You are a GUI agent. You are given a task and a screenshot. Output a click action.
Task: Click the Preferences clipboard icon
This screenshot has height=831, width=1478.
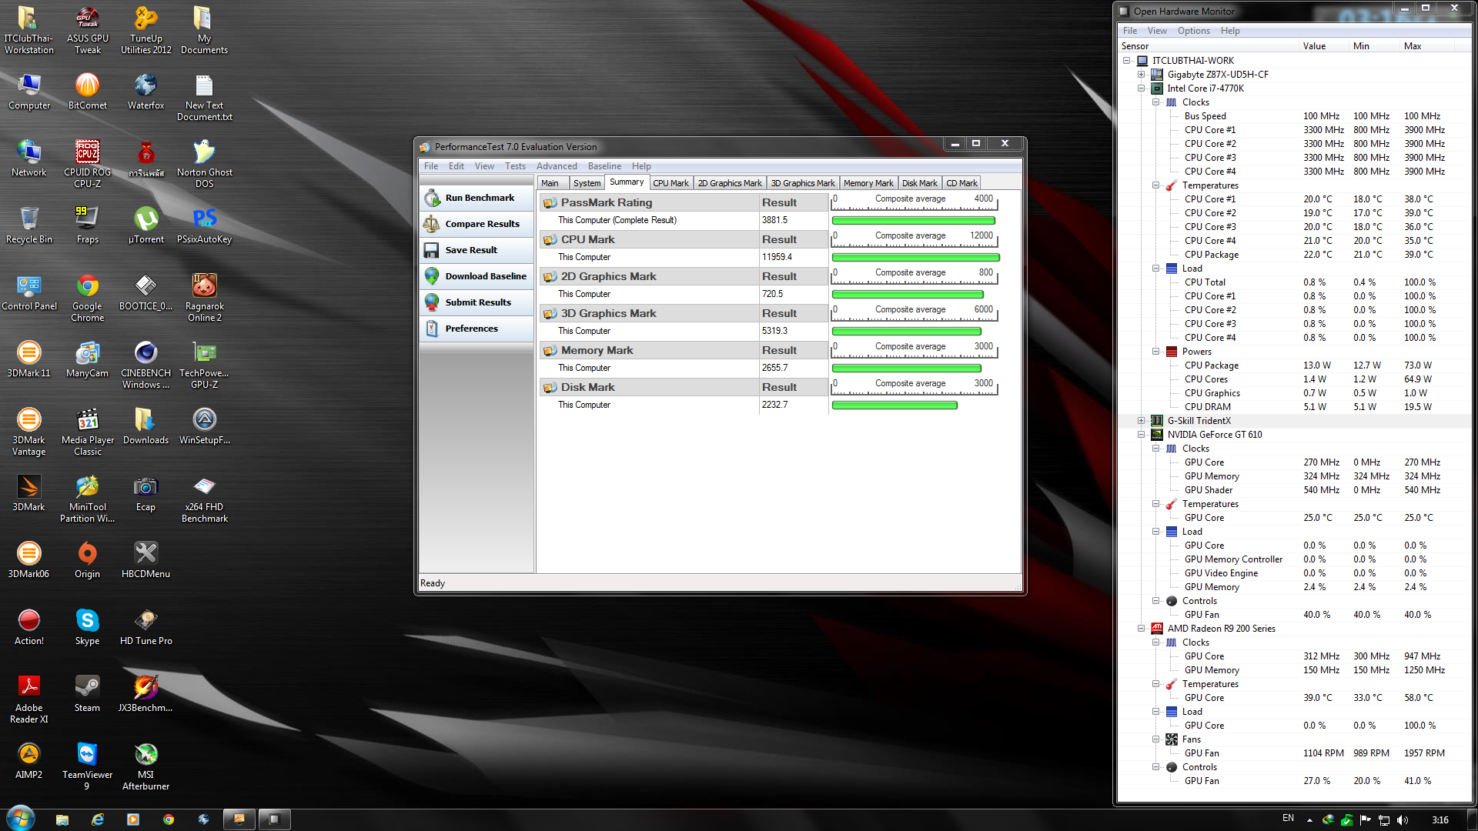click(432, 329)
